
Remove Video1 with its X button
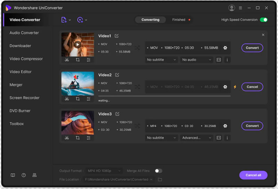(263, 35)
